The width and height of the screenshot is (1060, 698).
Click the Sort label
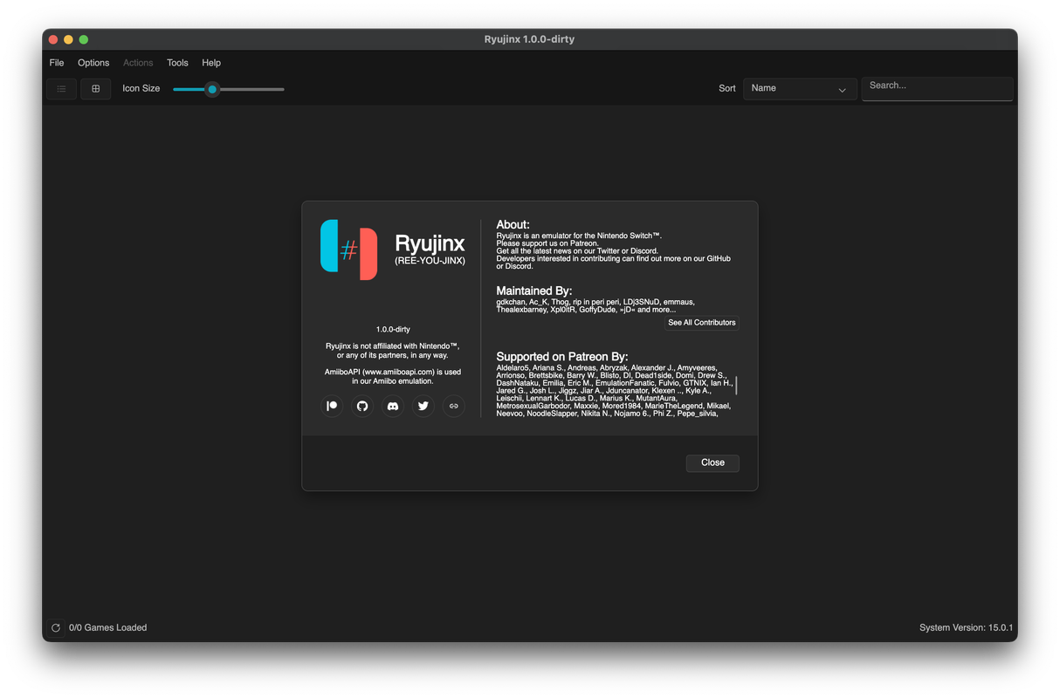pos(727,88)
